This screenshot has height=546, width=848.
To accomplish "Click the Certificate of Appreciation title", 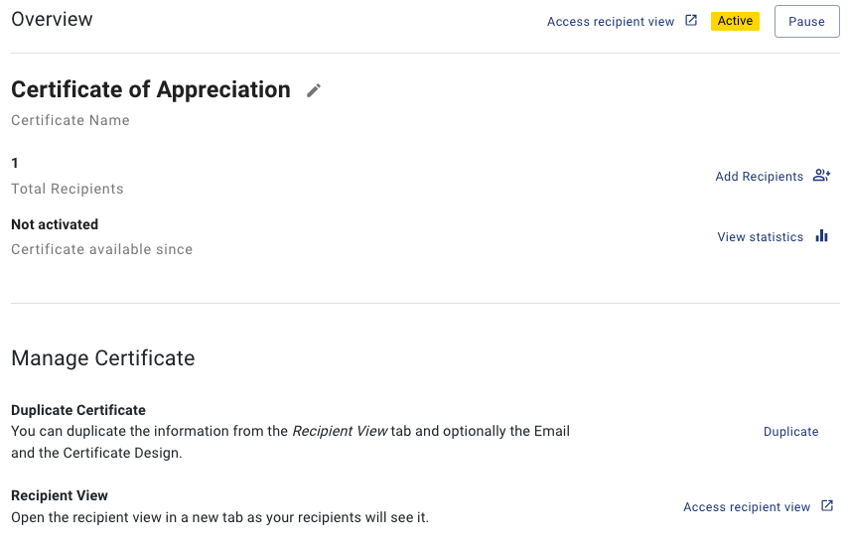I will click(x=151, y=89).
